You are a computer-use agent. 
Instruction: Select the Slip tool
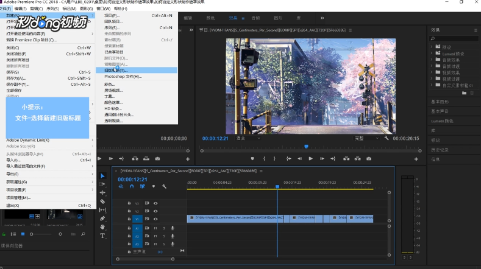[x=102, y=210]
